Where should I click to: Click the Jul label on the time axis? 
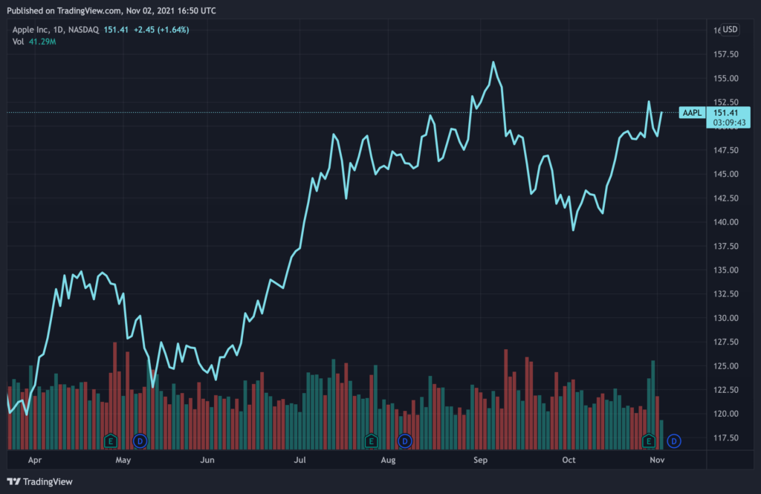(x=300, y=460)
